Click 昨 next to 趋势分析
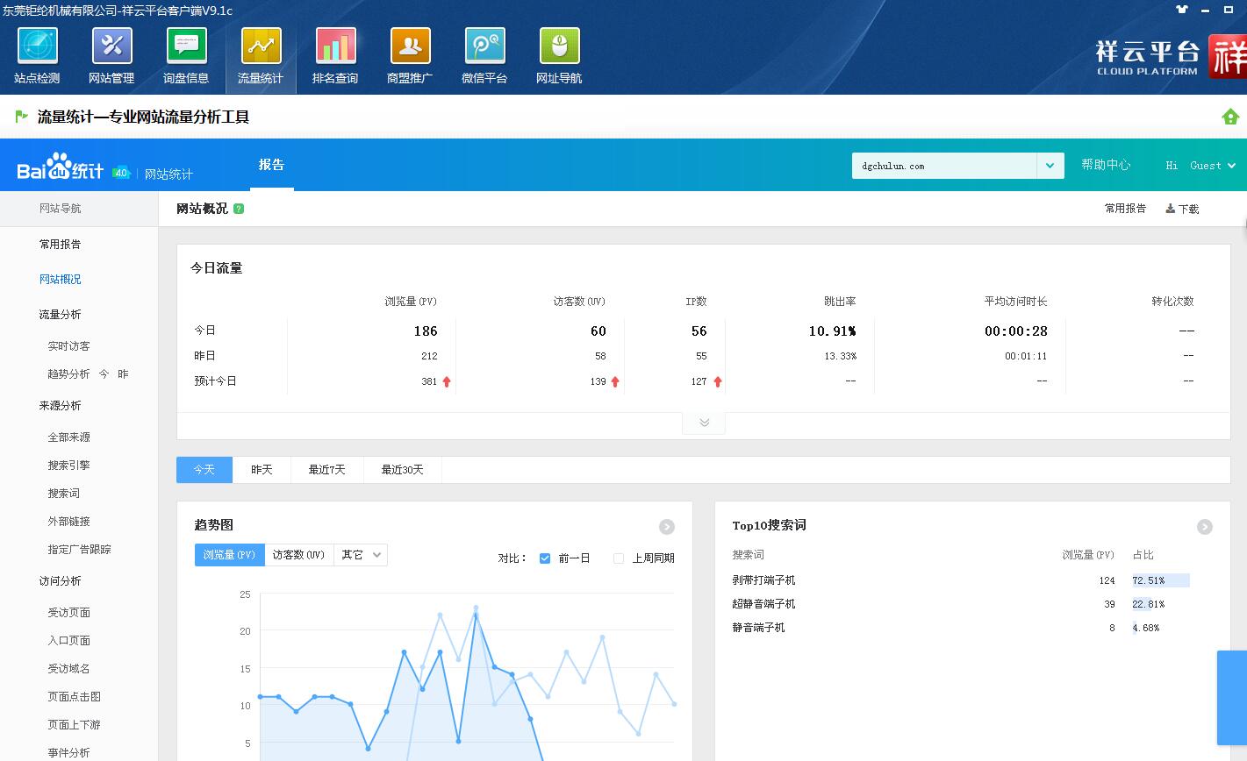The image size is (1247, 761). click(x=123, y=374)
